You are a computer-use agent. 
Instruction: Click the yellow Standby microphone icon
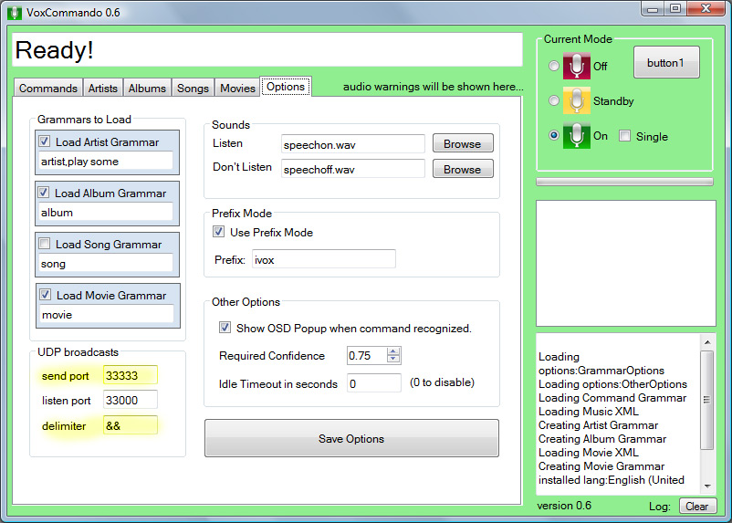[577, 100]
